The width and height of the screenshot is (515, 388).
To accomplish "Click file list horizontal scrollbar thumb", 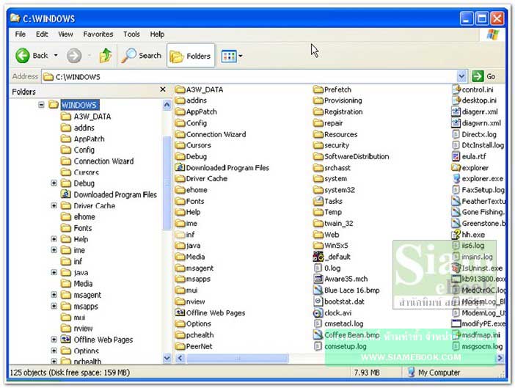I will coord(237,358).
